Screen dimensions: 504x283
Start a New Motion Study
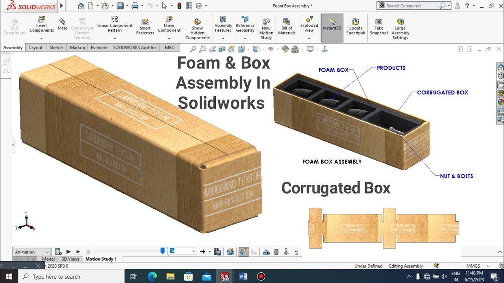pos(266,29)
